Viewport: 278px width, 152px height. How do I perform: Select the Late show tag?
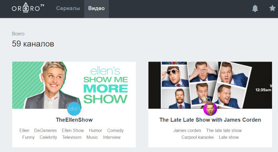coord(229,137)
